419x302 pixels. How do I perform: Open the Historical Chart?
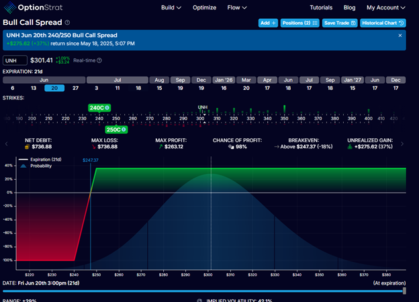tap(383, 23)
